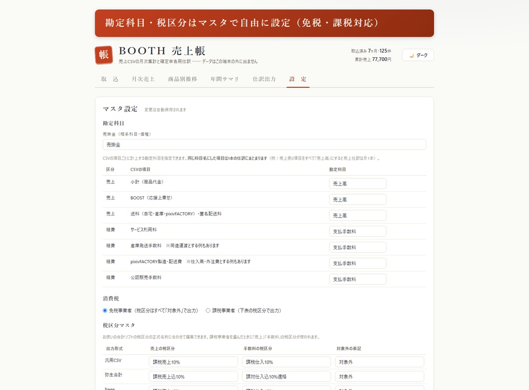This screenshot has height=390, width=529.
Task: Click the 手数料の税区分 column header
Action: pos(258,349)
